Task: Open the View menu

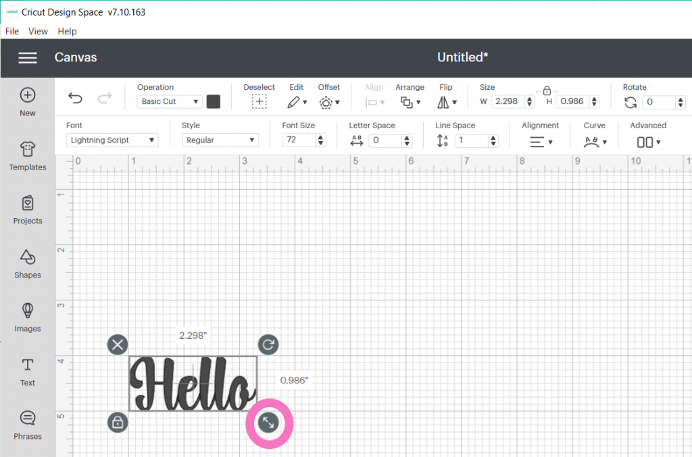Action: pyautogui.click(x=38, y=31)
